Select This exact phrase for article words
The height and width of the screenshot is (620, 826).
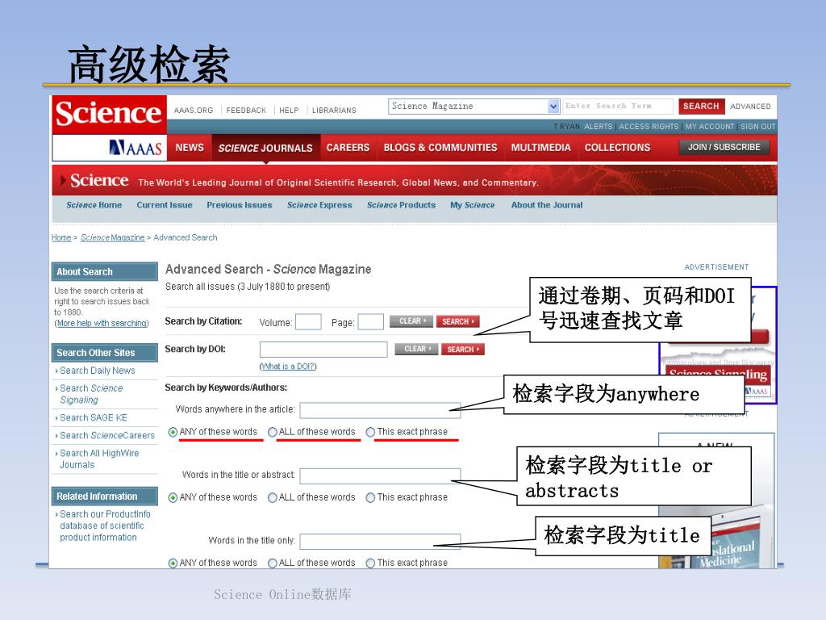[x=370, y=433]
